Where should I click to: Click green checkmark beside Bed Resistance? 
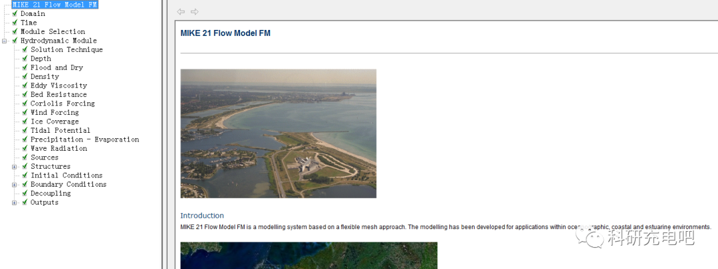pos(25,94)
